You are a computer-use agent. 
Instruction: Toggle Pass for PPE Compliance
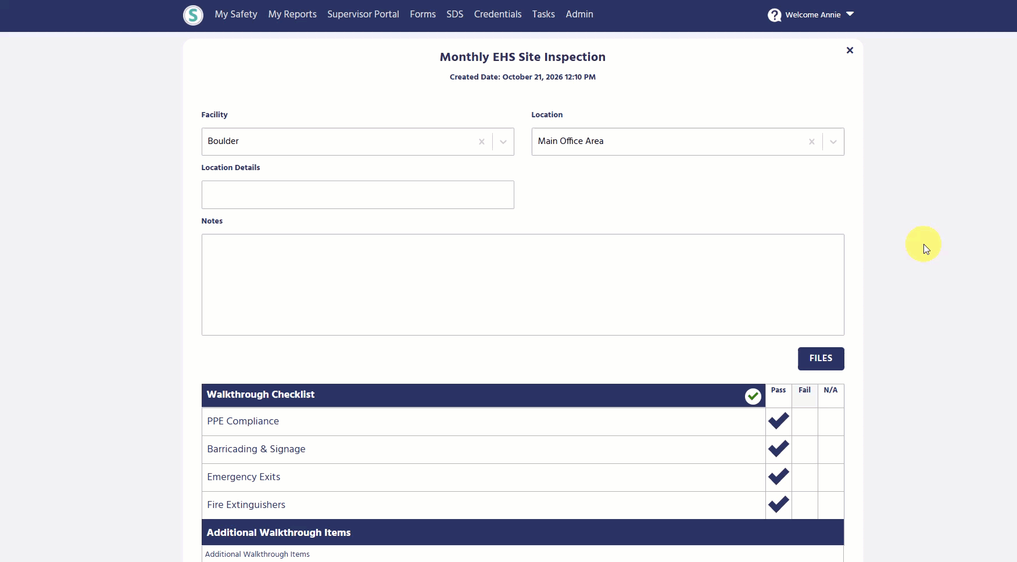(x=778, y=421)
